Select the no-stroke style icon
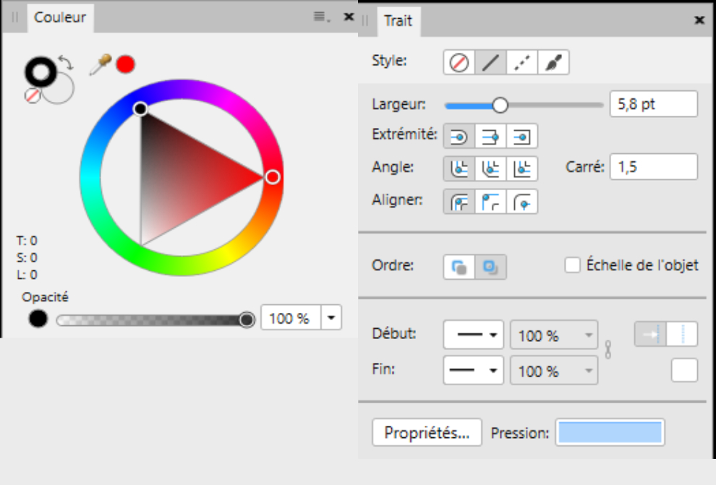 pos(459,62)
